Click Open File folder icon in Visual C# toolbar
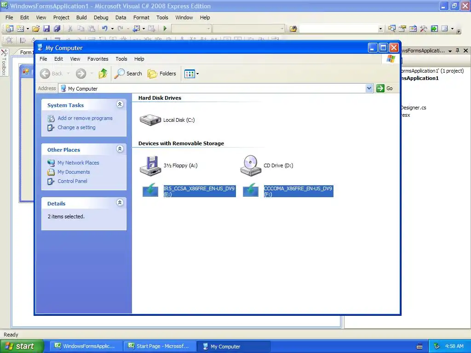471x353 pixels. (x=36, y=28)
